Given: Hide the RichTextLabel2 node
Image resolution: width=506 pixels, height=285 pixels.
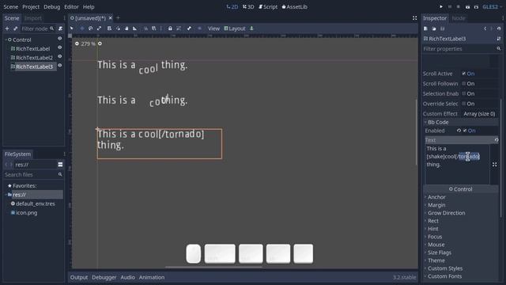Looking at the screenshot, I should pos(60,56).
